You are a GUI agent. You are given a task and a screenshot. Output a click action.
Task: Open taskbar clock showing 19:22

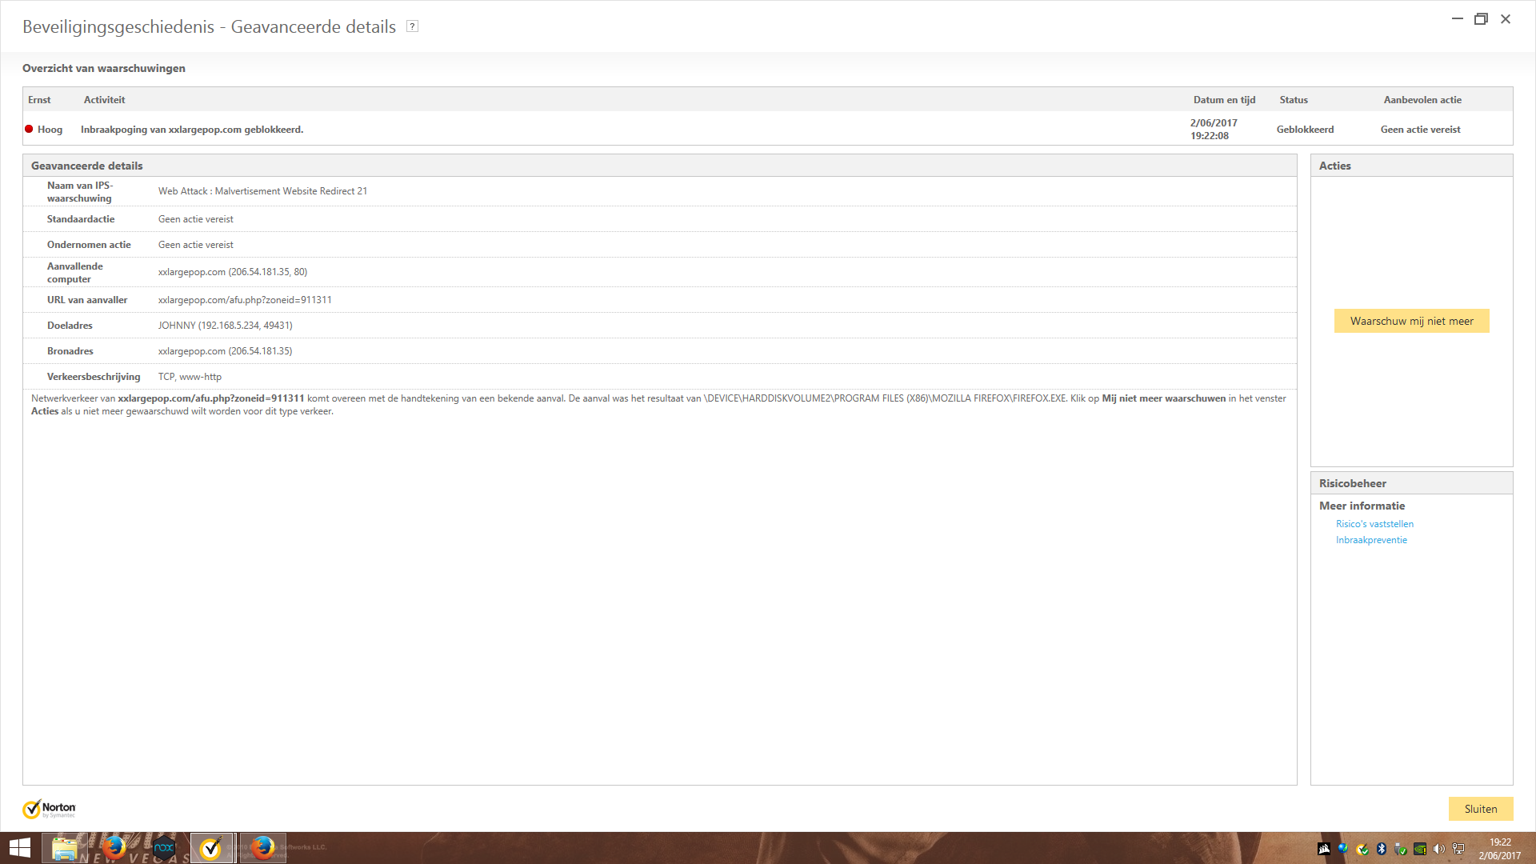coord(1500,849)
